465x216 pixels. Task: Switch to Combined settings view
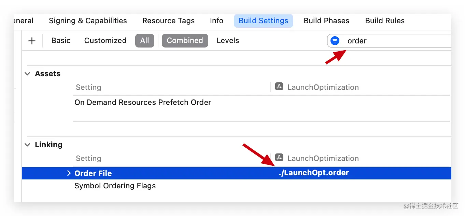(185, 41)
